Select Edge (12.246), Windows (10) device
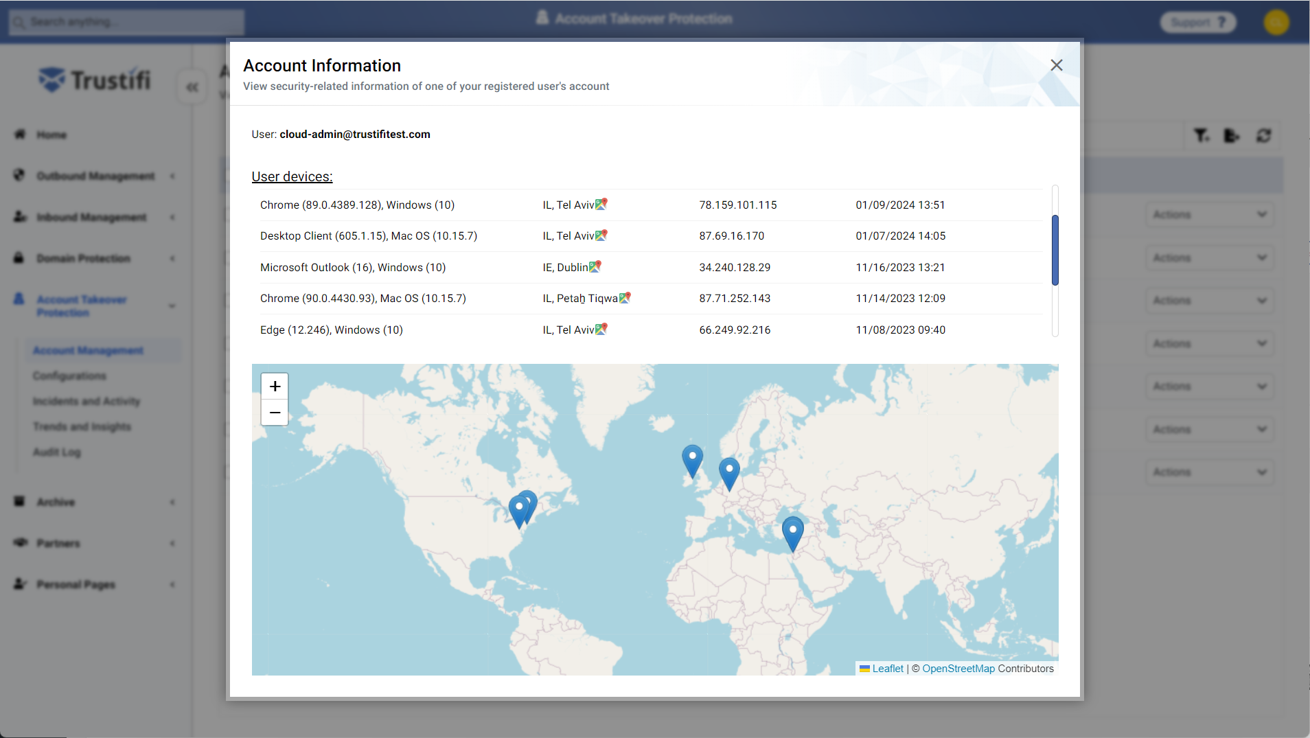This screenshot has height=738, width=1310. [332, 330]
